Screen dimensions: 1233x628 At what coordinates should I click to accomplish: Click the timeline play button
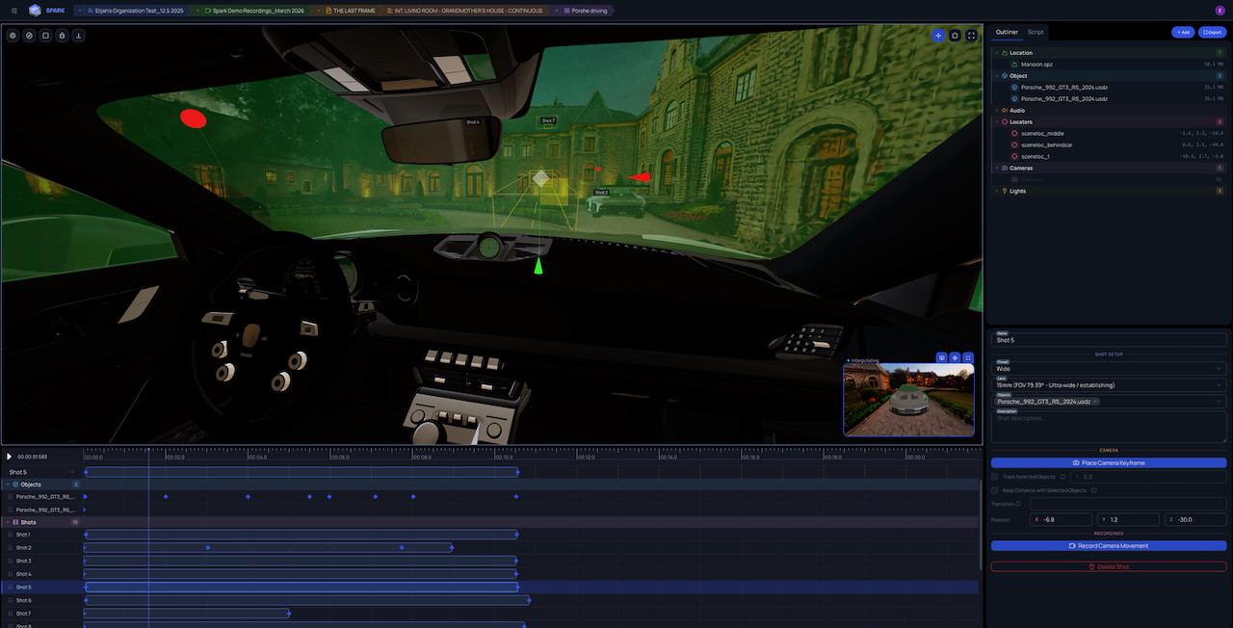pos(10,457)
